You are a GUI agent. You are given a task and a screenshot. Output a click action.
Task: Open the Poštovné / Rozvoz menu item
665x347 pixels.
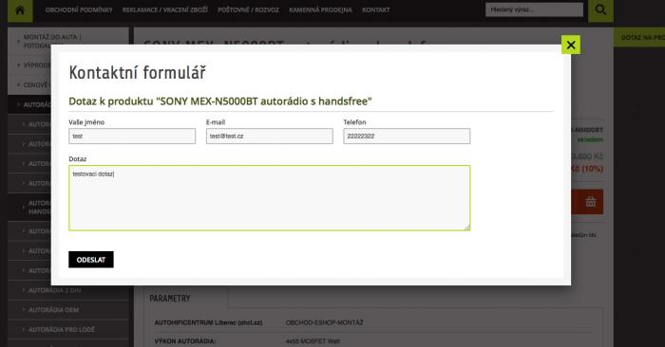[x=248, y=9]
